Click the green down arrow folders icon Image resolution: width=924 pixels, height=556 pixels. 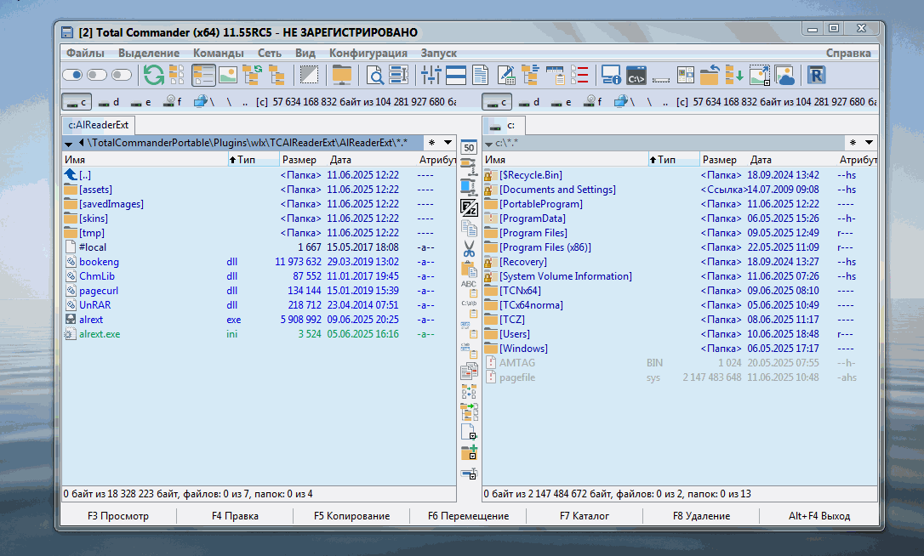(734, 76)
